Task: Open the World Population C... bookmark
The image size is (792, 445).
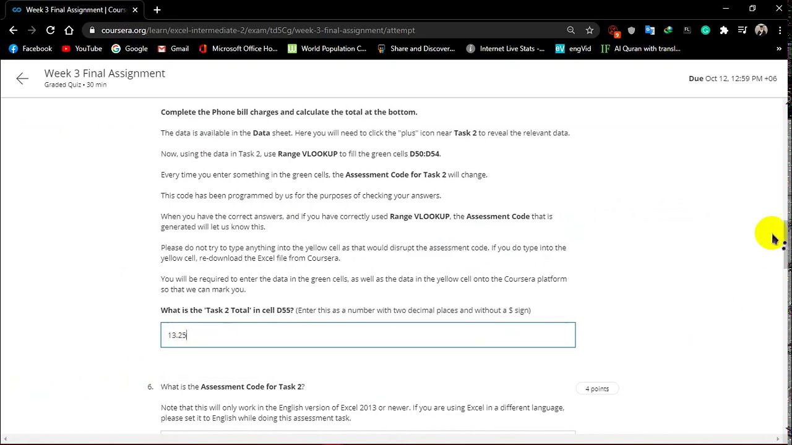Action: [327, 48]
